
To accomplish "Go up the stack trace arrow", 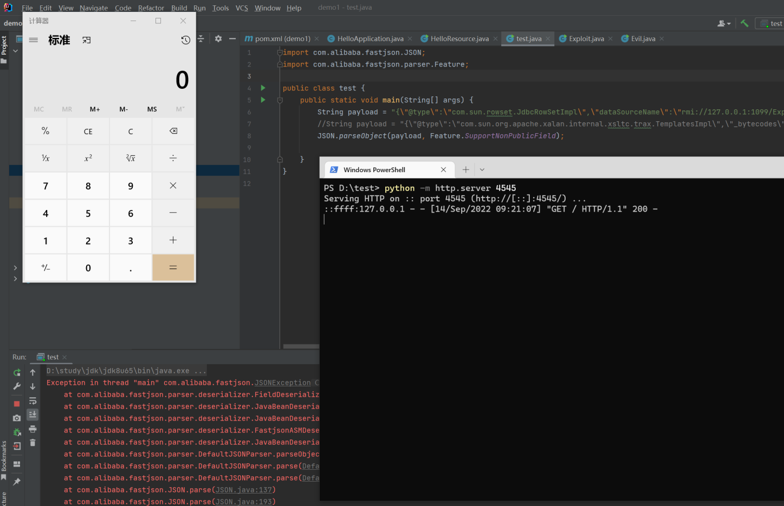I will tap(33, 372).
